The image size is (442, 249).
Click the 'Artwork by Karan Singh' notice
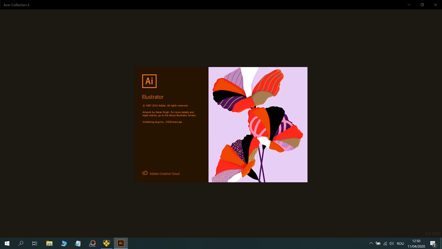coord(169,114)
